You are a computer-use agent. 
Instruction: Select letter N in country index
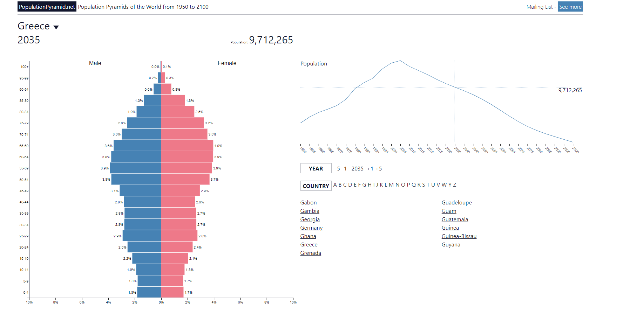point(398,185)
